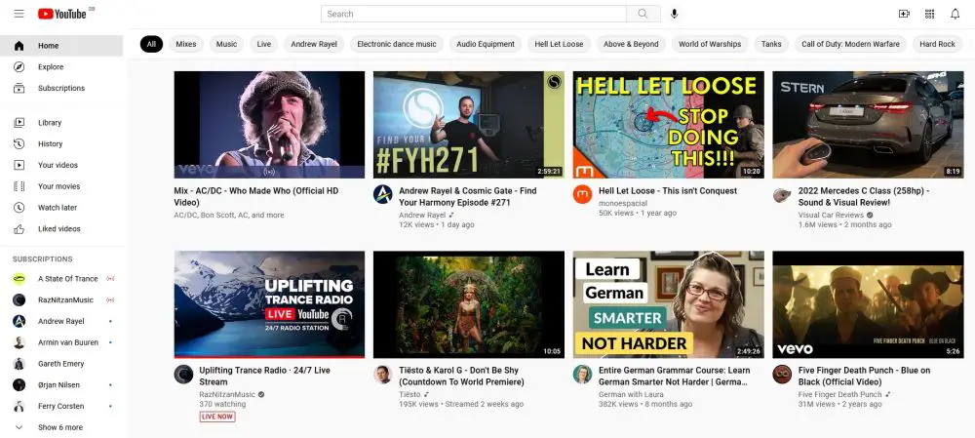This screenshot has width=975, height=438.
Task: Select the Tanks filter chip
Action: coord(771,44)
